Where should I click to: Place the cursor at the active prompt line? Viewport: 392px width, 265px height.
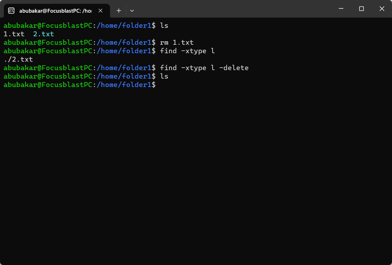[x=160, y=85]
